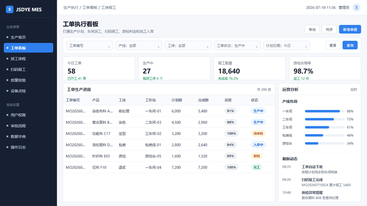Image resolution: width=367 pixels, height=206 pixels.
Task: Click the 工单自动下发 activity entry
Action: [320, 169]
